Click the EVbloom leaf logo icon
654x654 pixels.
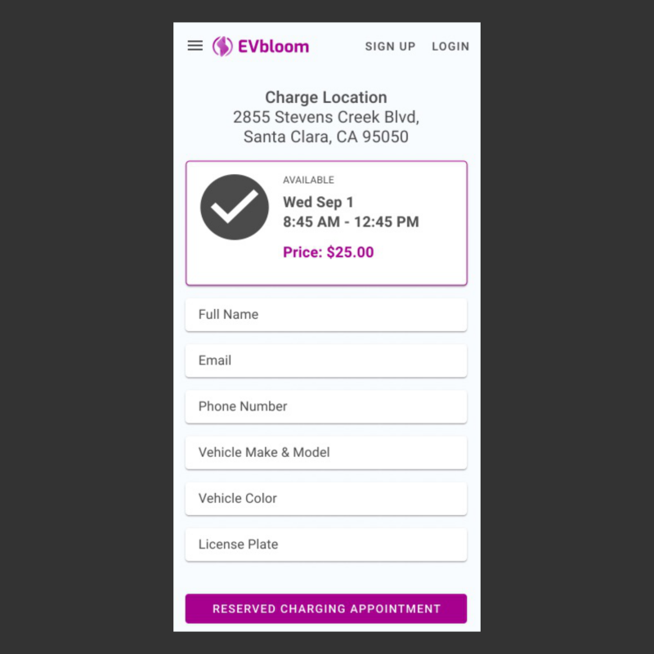222,46
